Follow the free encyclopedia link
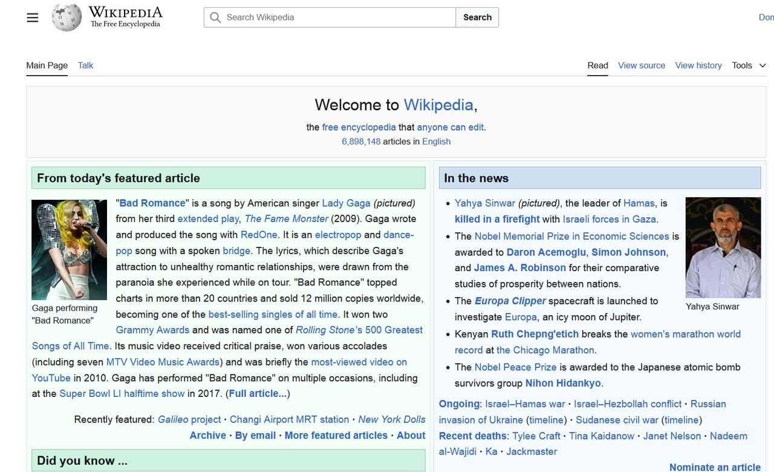Screen dimensions: 774x472 359,127
